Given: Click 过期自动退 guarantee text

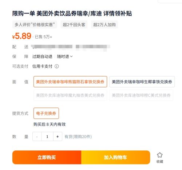Looking at the screenshot, I should click(42, 56).
